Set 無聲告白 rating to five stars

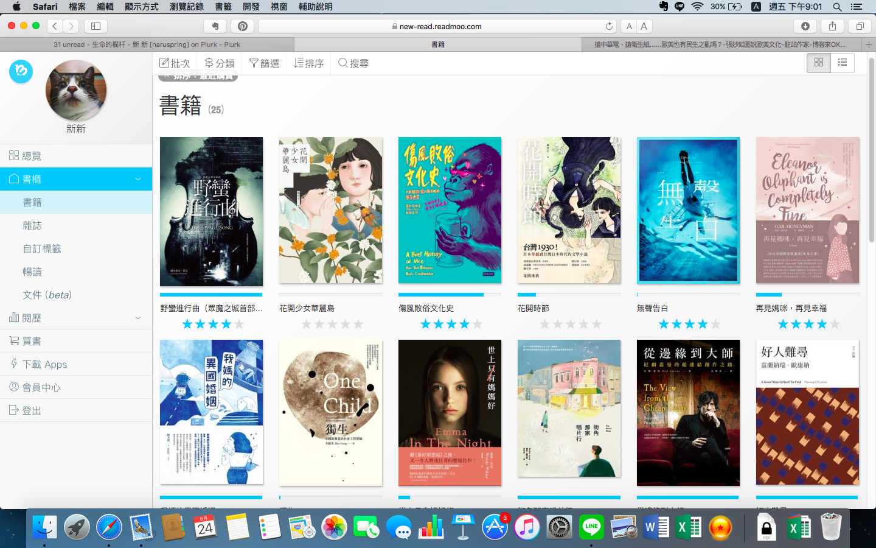click(716, 324)
